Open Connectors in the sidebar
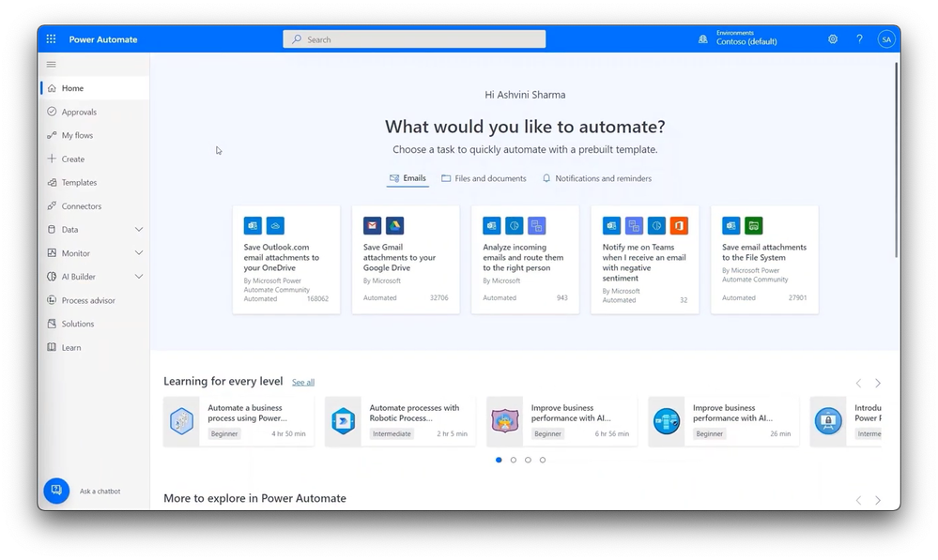The height and width of the screenshot is (560, 938). pyautogui.click(x=95, y=205)
